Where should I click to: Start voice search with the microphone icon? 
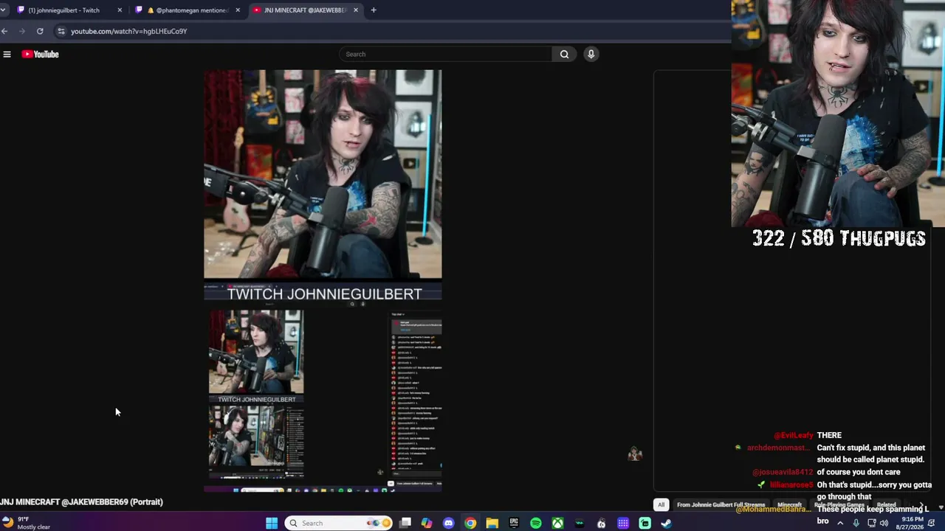591,54
